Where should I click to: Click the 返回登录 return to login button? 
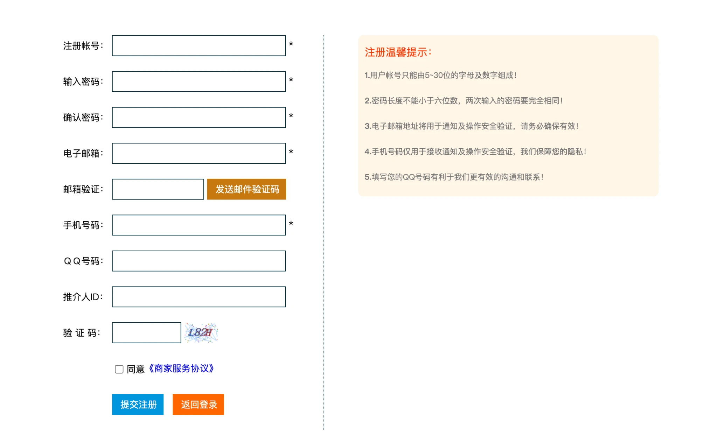[198, 405]
